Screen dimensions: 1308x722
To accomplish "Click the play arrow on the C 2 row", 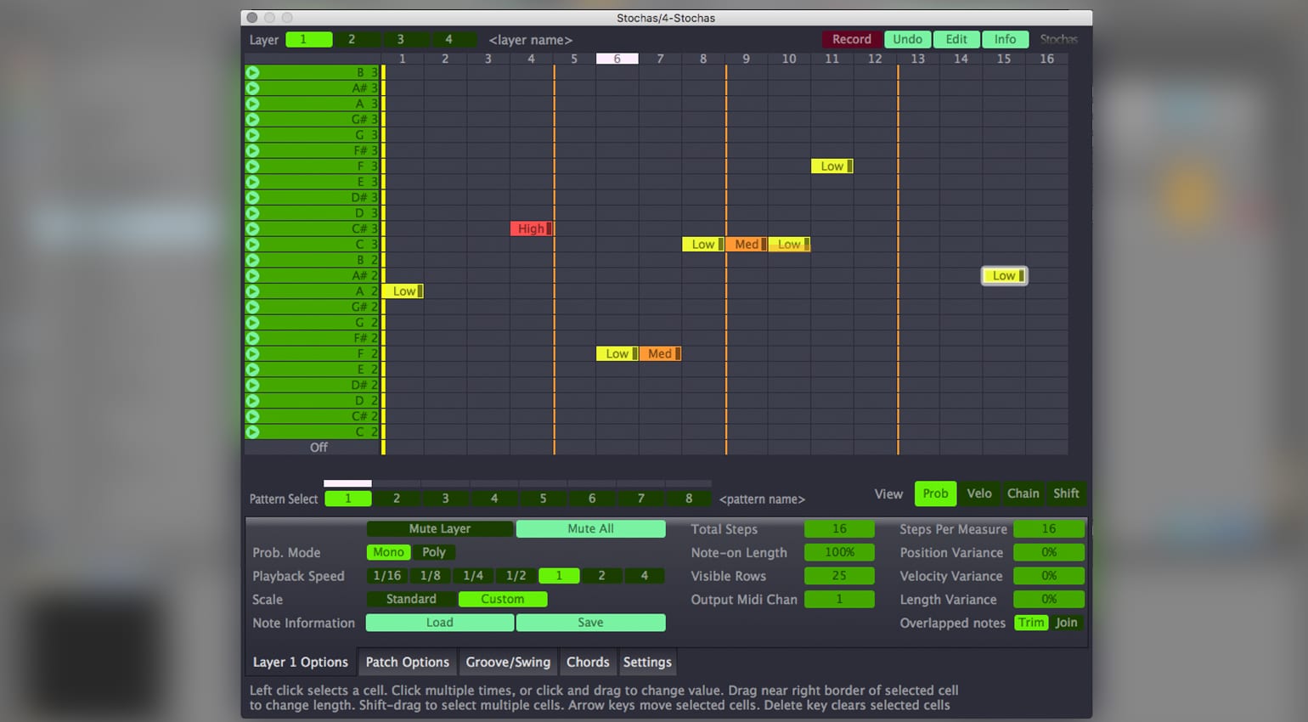I will pyautogui.click(x=251, y=432).
